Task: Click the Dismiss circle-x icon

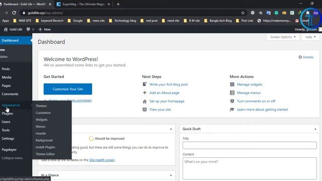Action: pos(300,57)
